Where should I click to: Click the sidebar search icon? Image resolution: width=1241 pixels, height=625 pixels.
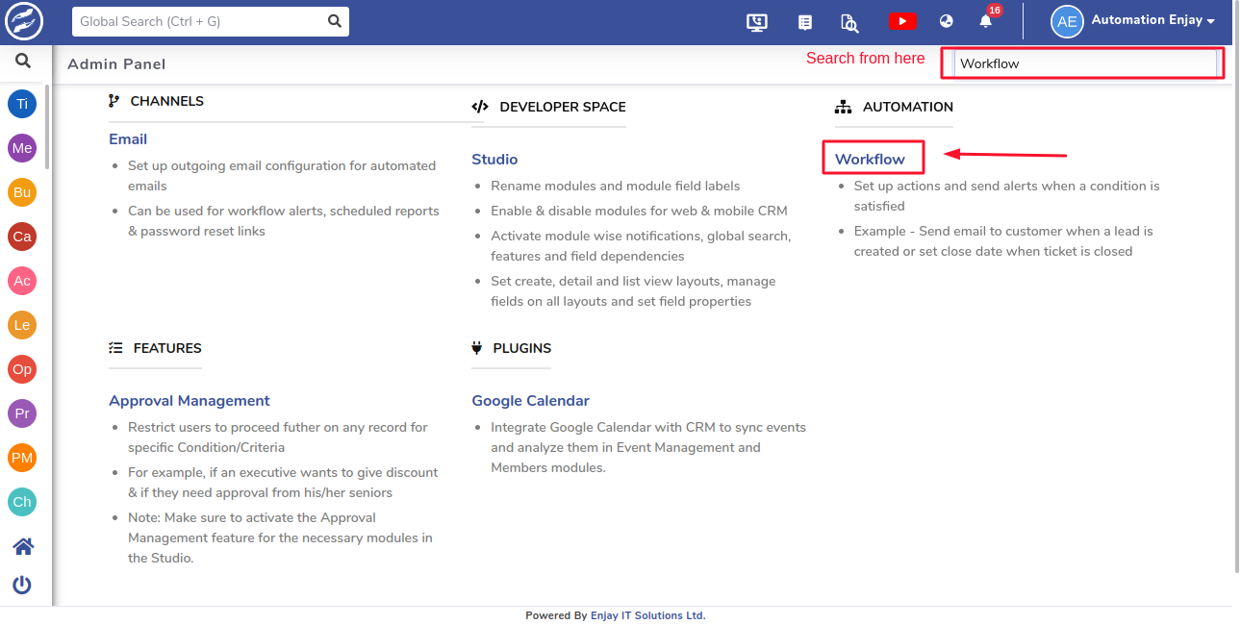tap(23, 62)
